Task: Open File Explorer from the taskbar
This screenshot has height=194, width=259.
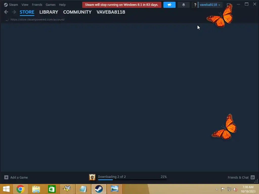Action: point(36,189)
